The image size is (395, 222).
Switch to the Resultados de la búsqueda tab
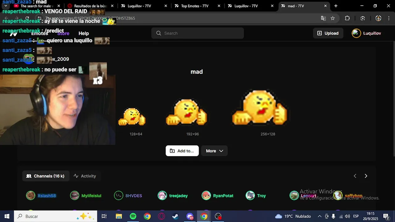[91, 6]
